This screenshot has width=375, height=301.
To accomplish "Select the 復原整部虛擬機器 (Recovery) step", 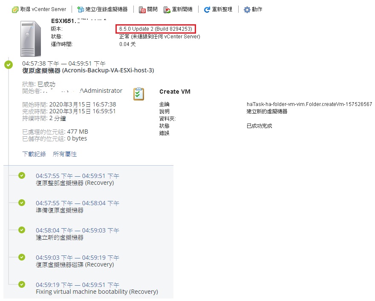I will (75, 183).
